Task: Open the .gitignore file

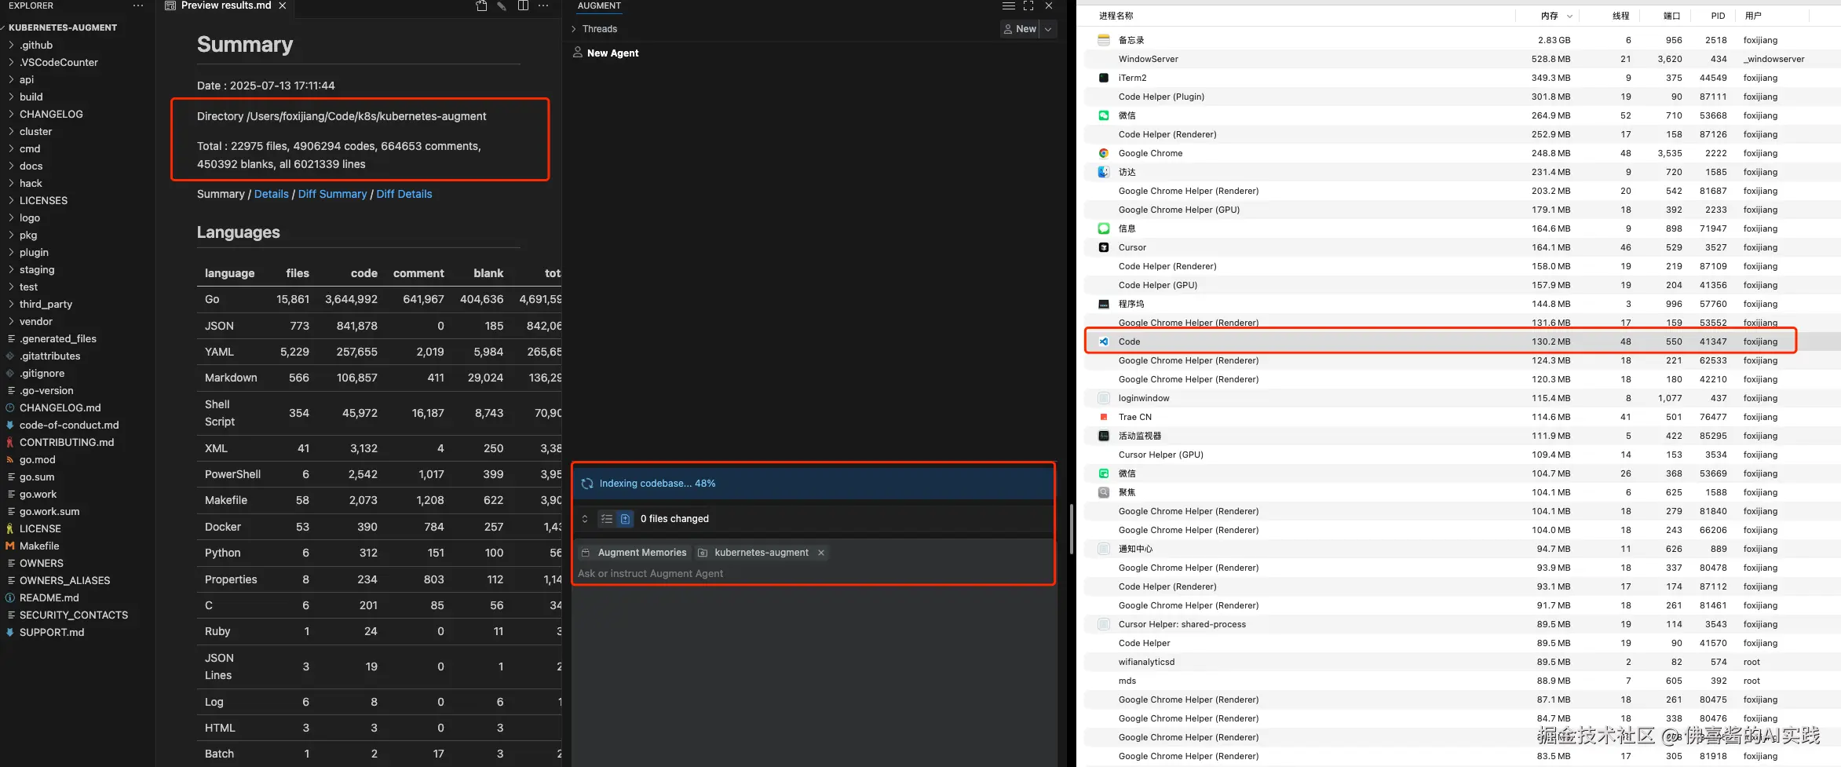Action: coord(42,374)
